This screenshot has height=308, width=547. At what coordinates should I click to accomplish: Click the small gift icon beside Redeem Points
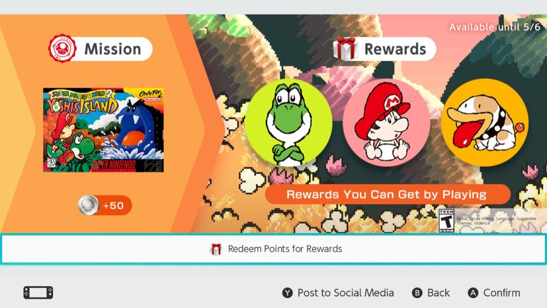coord(216,249)
